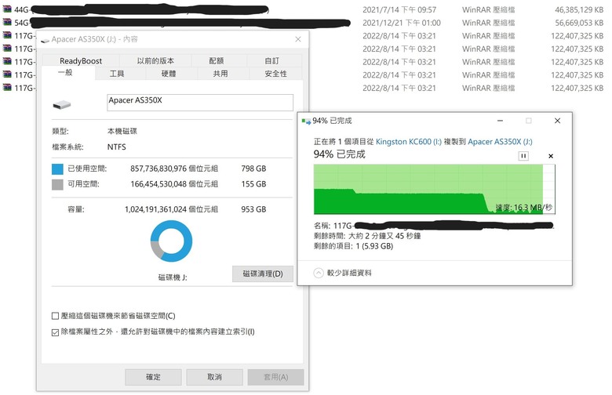Click the Apacer AS350X (J:) destination link
The height and width of the screenshot is (395, 612).
tap(500, 142)
